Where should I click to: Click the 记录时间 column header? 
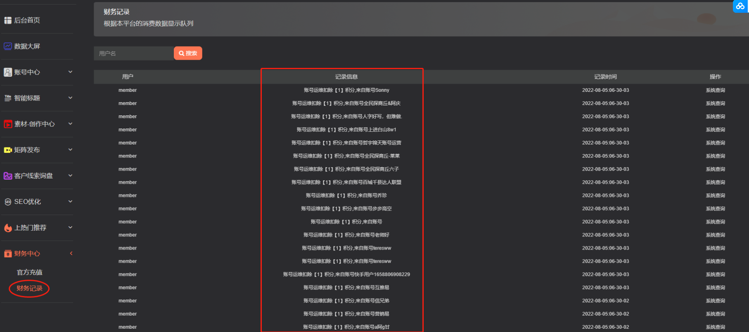[605, 77]
